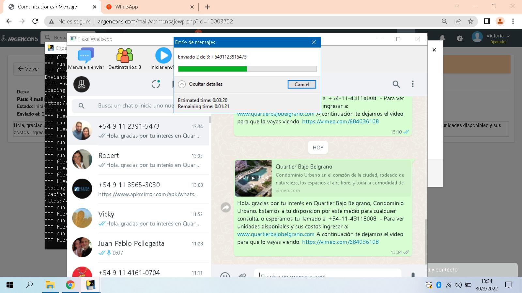Image resolution: width=522 pixels, height=293 pixels.
Task: Toggle Chrome side panel icon
Action: click(487, 21)
